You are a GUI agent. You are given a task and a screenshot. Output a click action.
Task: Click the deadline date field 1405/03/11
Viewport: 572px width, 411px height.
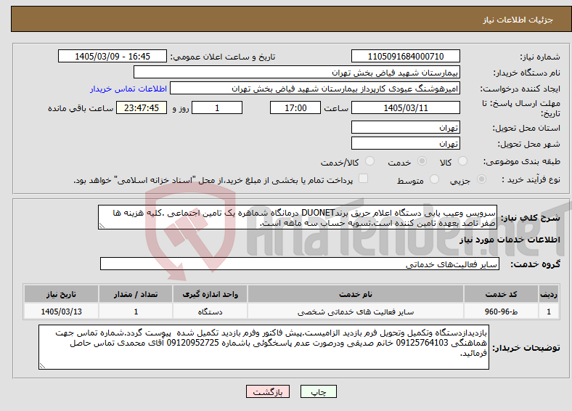[x=405, y=107]
